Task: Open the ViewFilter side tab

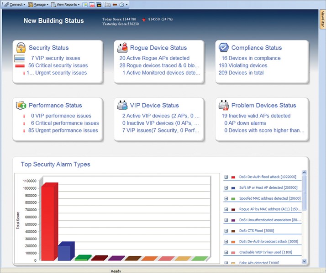Action: coord(322,20)
